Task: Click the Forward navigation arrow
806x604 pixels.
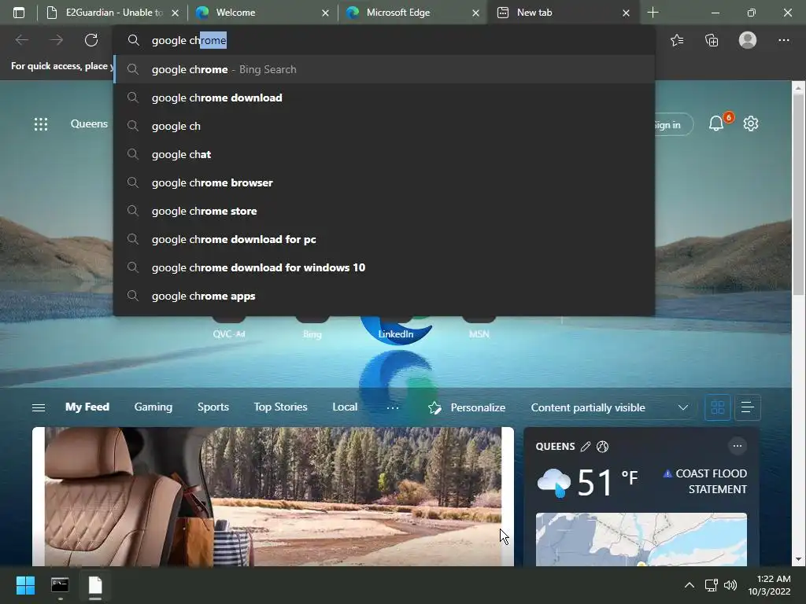Action: click(x=57, y=40)
